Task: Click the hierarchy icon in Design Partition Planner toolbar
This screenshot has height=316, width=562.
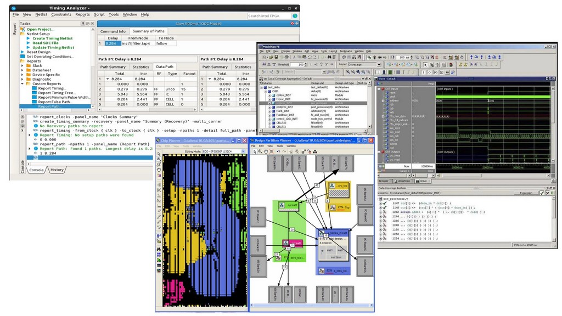Action: click(x=314, y=151)
